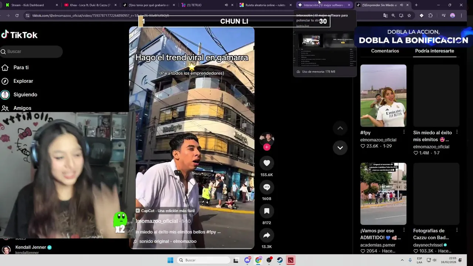Open Steam from the taskbar
473x266 pixels.
(x=280, y=260)
